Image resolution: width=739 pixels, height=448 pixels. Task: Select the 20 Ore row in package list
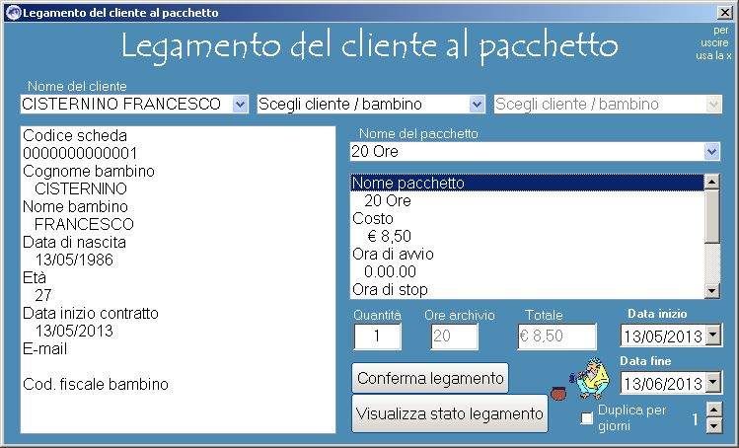pos(527,201)
